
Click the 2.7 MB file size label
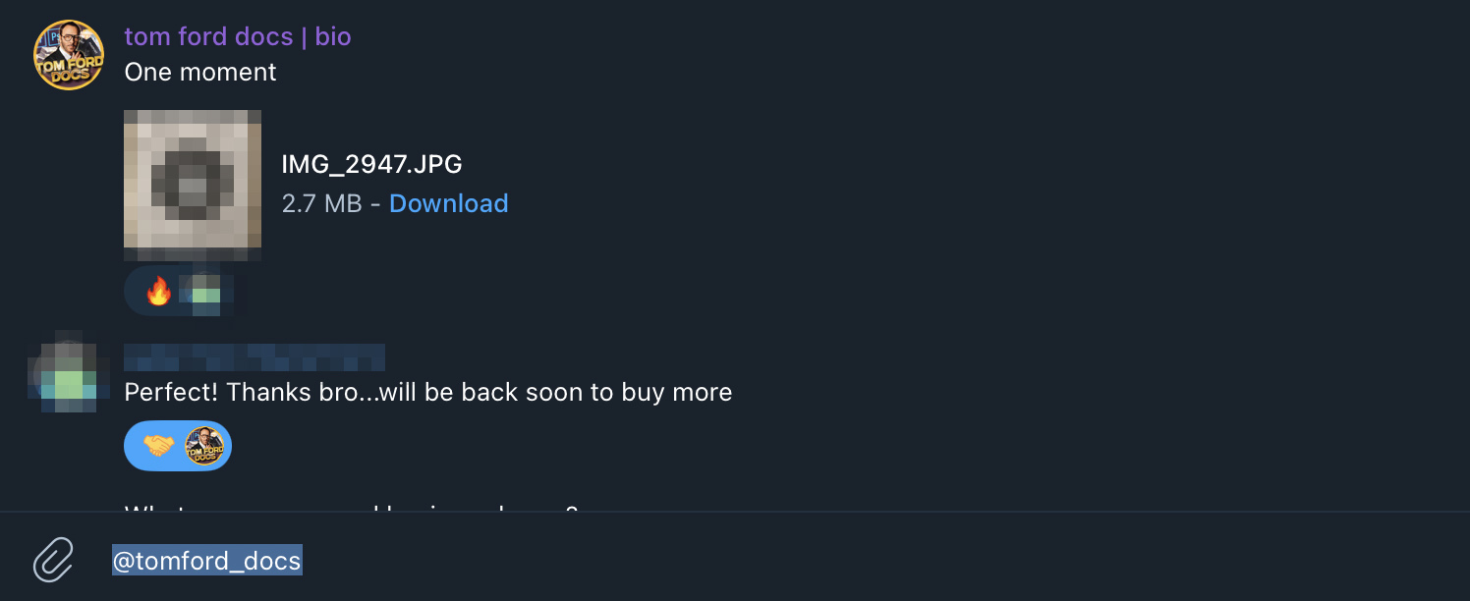click(x=321, y=203)
